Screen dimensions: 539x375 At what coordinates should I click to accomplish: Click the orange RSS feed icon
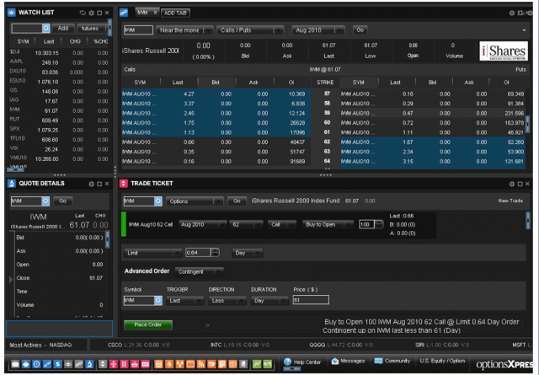[x=200, y=364]
